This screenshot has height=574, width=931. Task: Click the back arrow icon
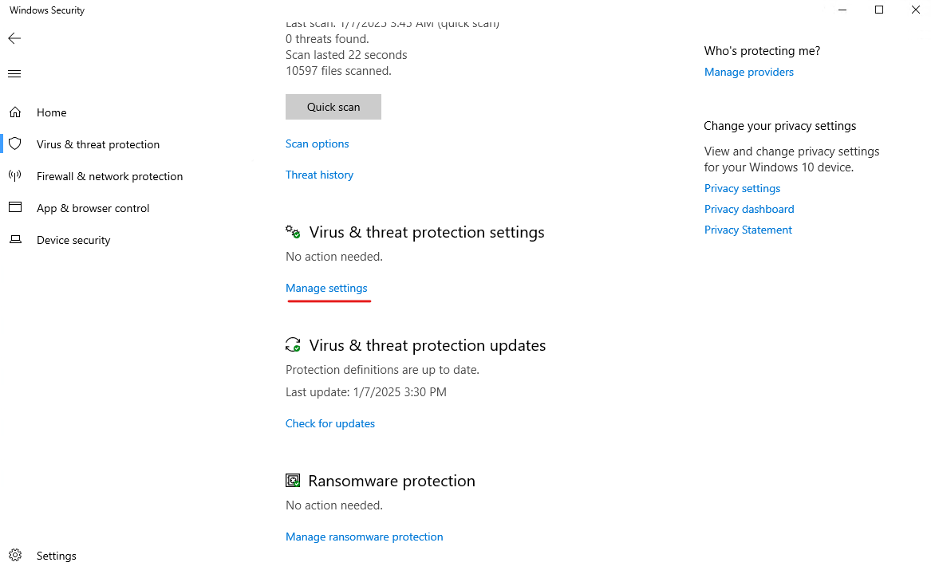(x=14, y=38)
